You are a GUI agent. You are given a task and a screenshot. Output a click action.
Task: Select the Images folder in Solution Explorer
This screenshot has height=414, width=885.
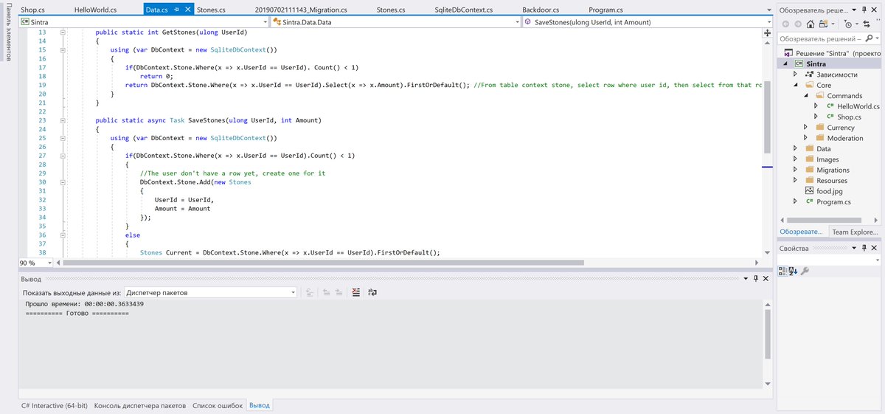tap(827, 159)
